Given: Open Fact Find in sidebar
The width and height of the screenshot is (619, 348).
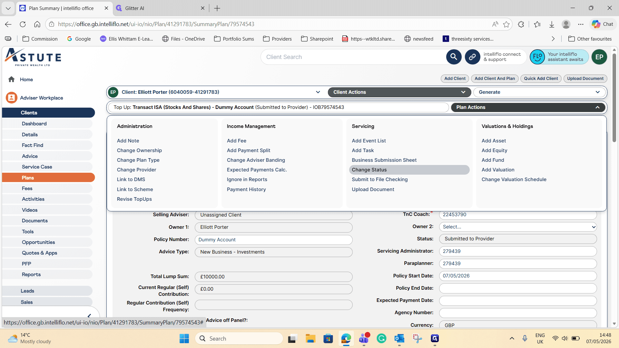Looking at the screenshot, I should click(47, 145).
